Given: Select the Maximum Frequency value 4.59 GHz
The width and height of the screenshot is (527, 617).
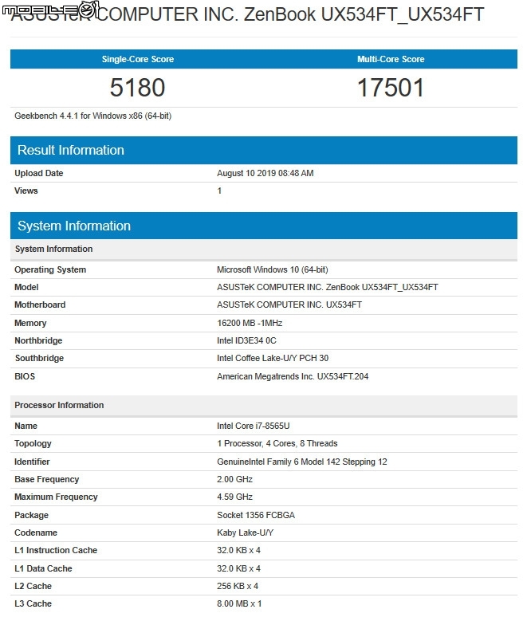Looking at the screenshot, I should tap(234, 497).
